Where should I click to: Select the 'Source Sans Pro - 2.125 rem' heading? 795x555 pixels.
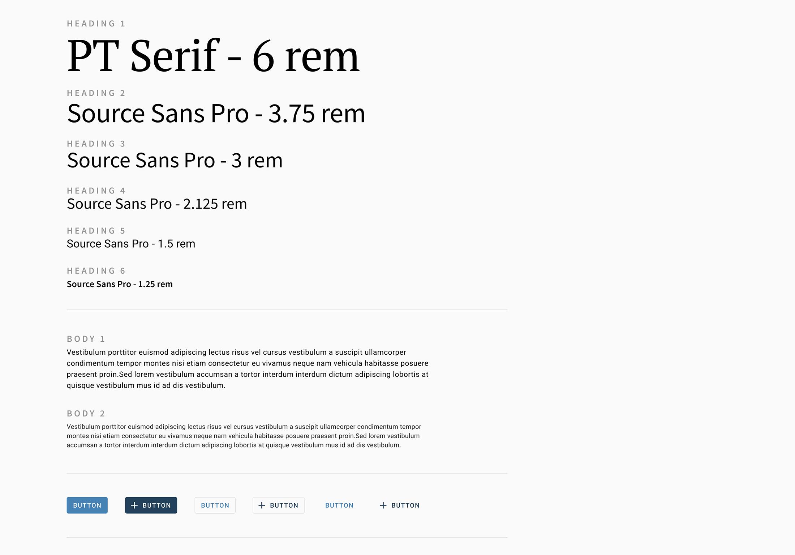click(x=156, y=204)
